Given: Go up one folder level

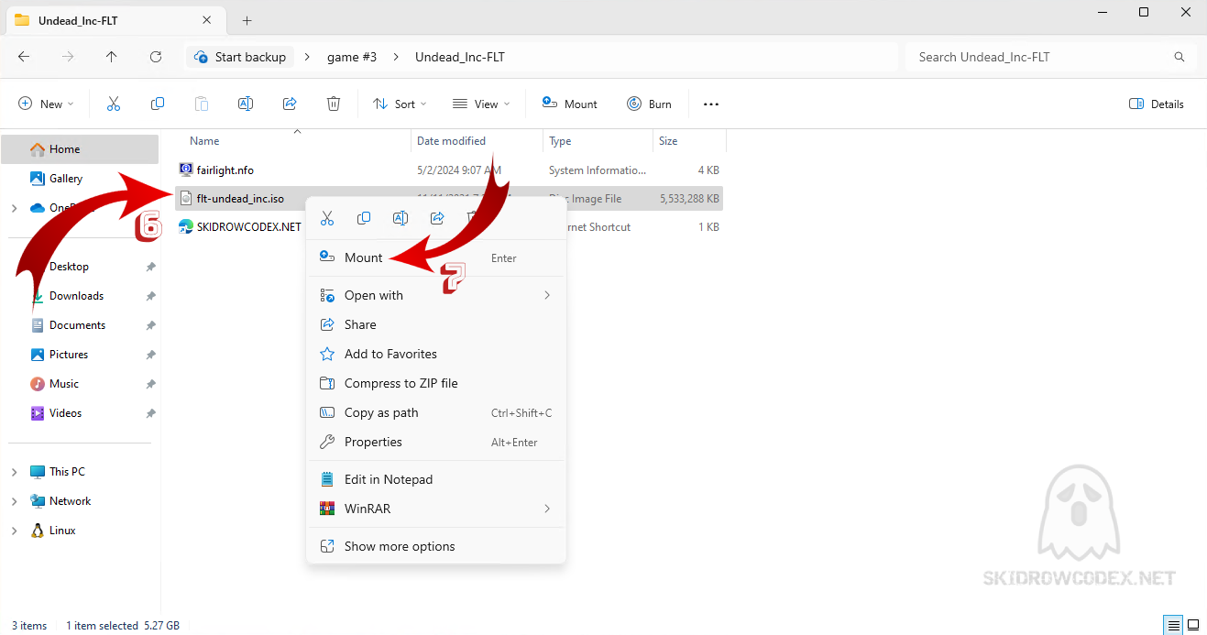Looking at the screenshot, I should tap(112, 57).
